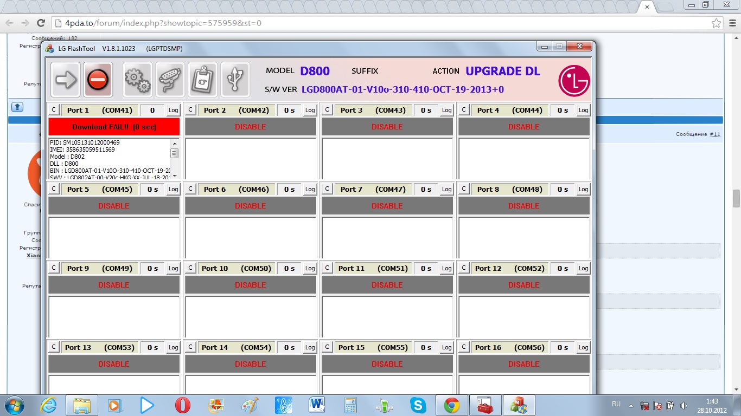Click the Model : D802 line
Image resolution: width=741 pixels, height=416 pixels.
67,157
